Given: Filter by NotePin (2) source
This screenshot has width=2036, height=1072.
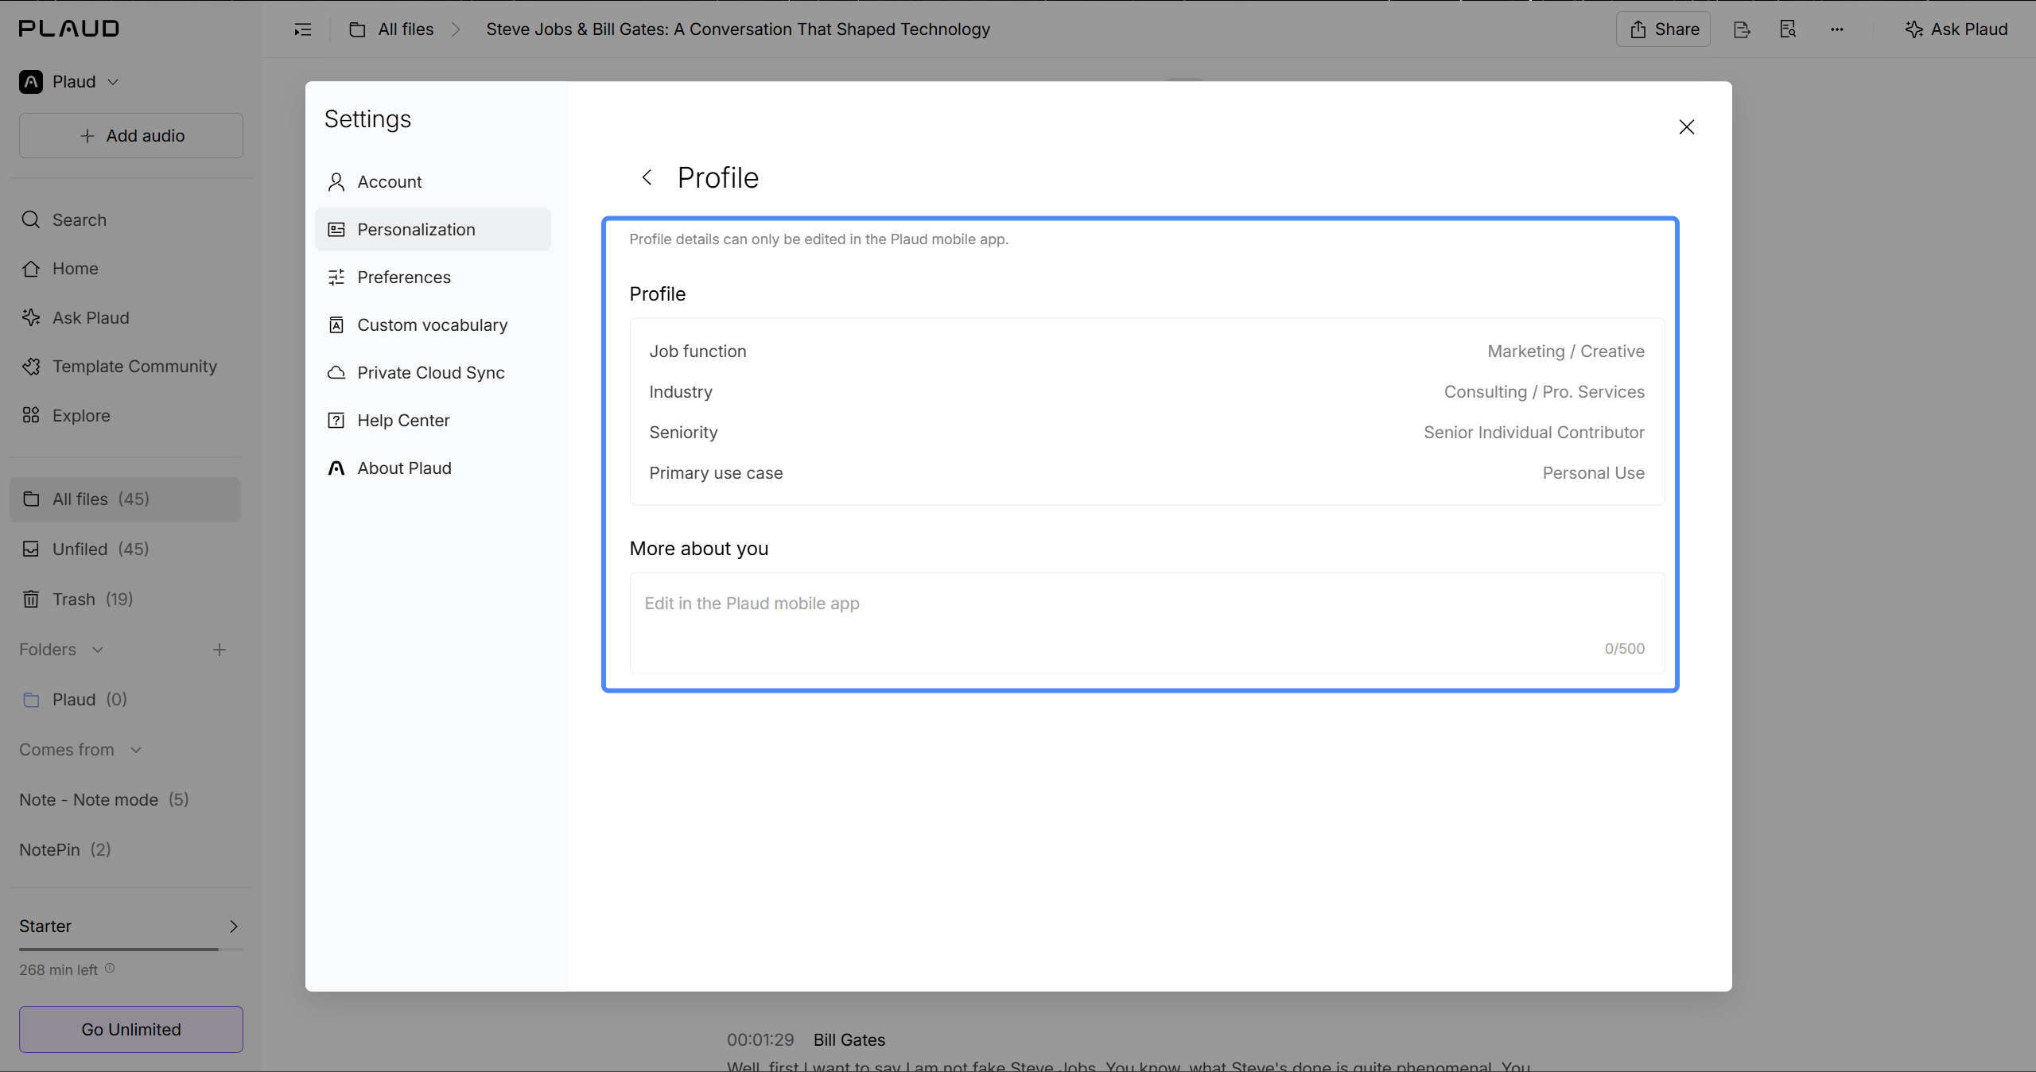Looking at the screenshot, I should [x=65, y=850].
